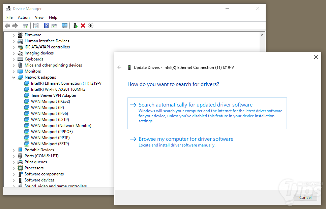Open the View menu

pyautogui.click(x=39, y=17)
